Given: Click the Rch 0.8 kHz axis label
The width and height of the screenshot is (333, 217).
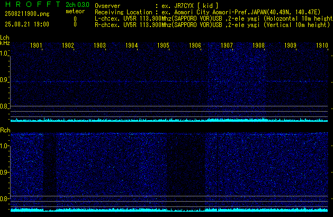Looking at the screenshot, I should tap(4, 198).
